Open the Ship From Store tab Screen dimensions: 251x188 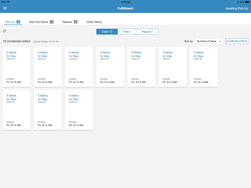pyautogui.click(x=41, y=22)
